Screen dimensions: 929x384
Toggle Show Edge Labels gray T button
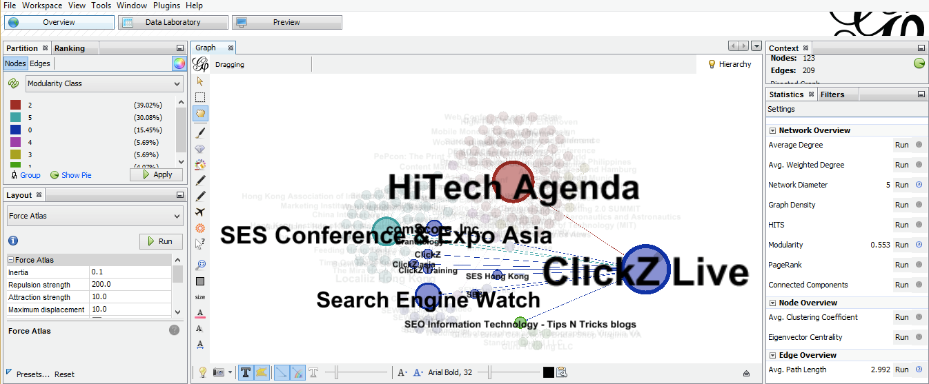313,372
